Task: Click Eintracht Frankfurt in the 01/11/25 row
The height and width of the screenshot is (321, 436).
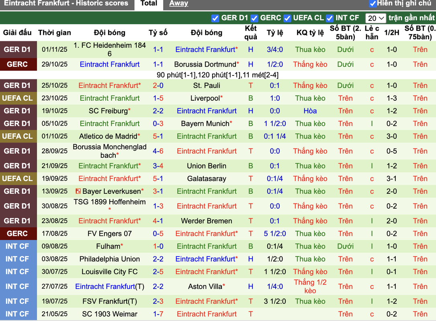Action: [205, 49]
